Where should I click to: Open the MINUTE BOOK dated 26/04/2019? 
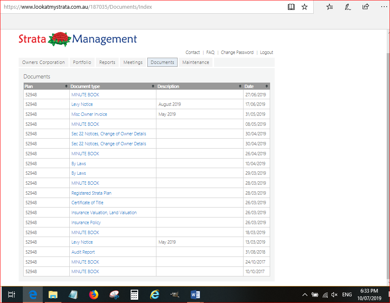click(85, 154)
